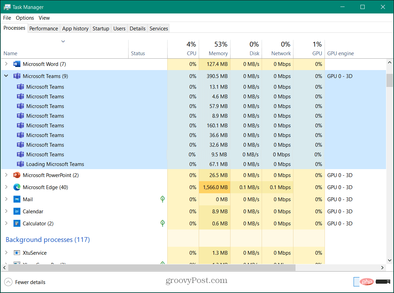Screen dimensions: 394x293
Task: Select the Loading Microsoft Teams row
Action: [x=194, y=164]
